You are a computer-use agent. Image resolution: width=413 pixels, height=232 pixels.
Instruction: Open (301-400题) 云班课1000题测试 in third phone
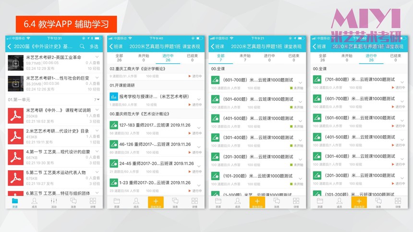(x=257, y=141)
